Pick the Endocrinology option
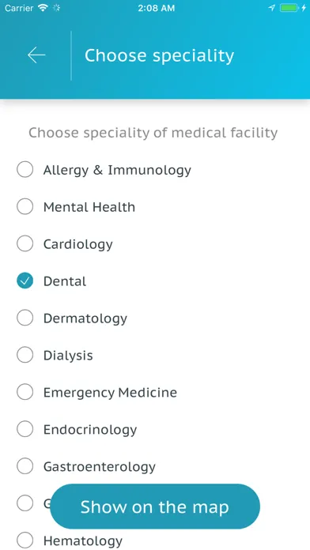Image resolution: width=310 pixels, height=550 pixels. point(25,429)
